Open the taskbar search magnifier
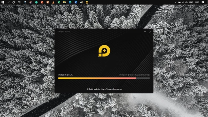 [8, 2]
